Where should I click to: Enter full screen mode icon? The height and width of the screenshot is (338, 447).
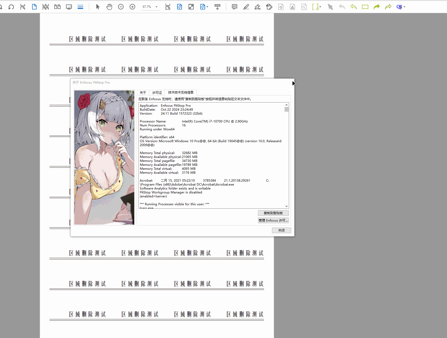tap(191, 7)
